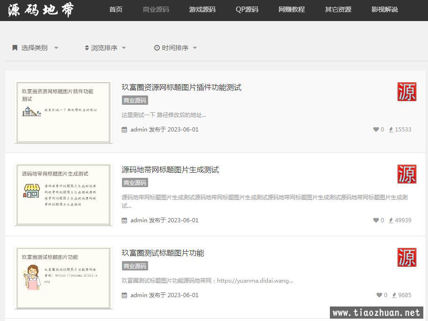Open post 玖富圈资源网标题图片插件功能测试

[181, 88]
